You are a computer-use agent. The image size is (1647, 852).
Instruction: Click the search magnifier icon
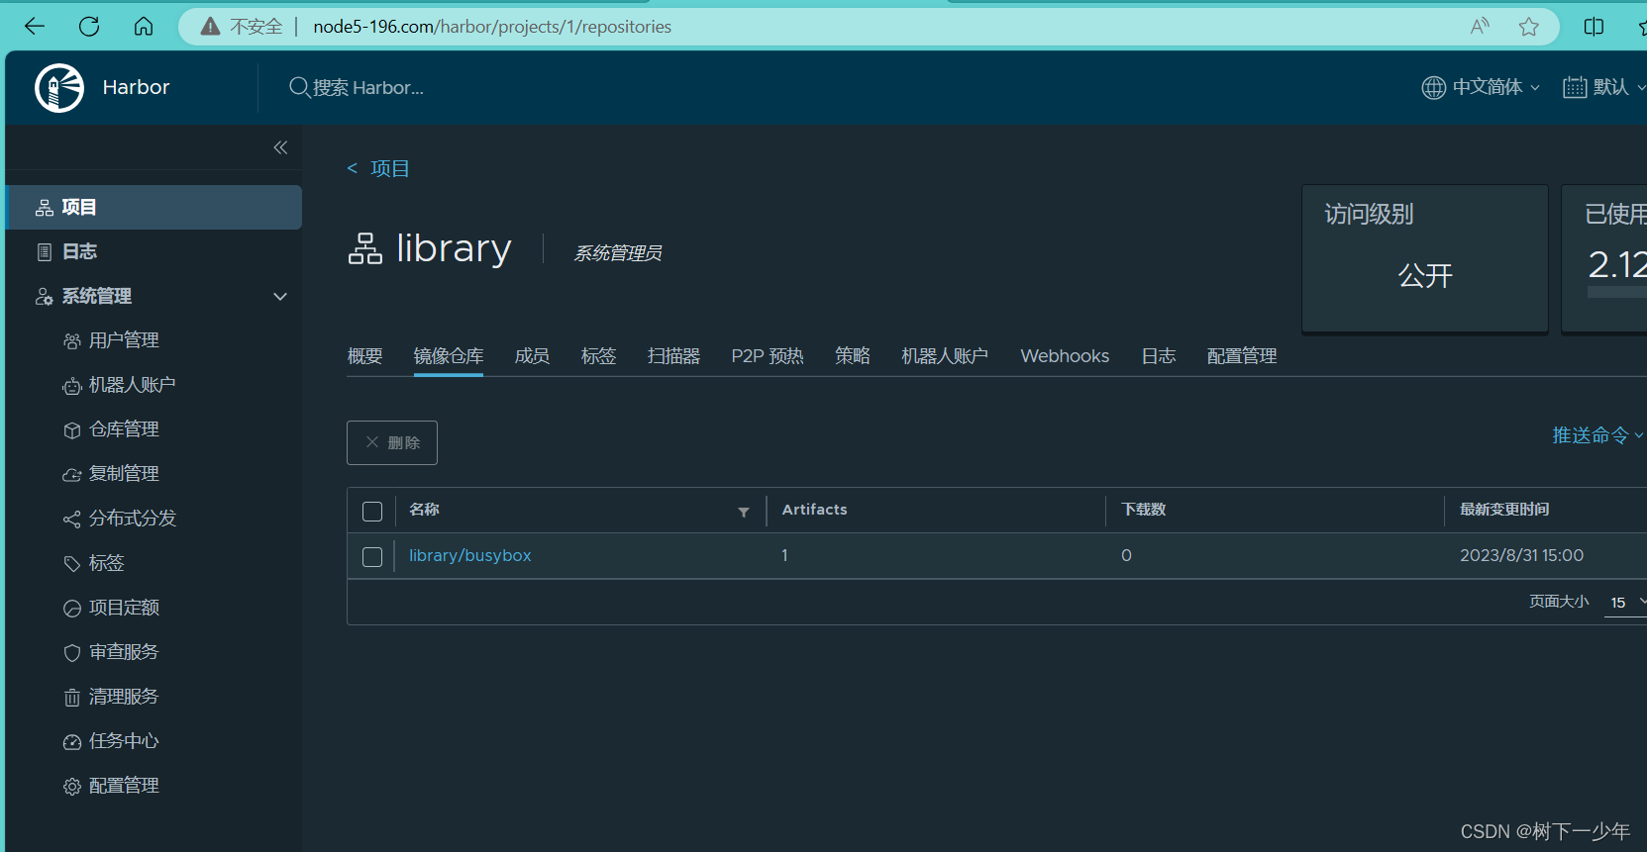click(299, 88)
